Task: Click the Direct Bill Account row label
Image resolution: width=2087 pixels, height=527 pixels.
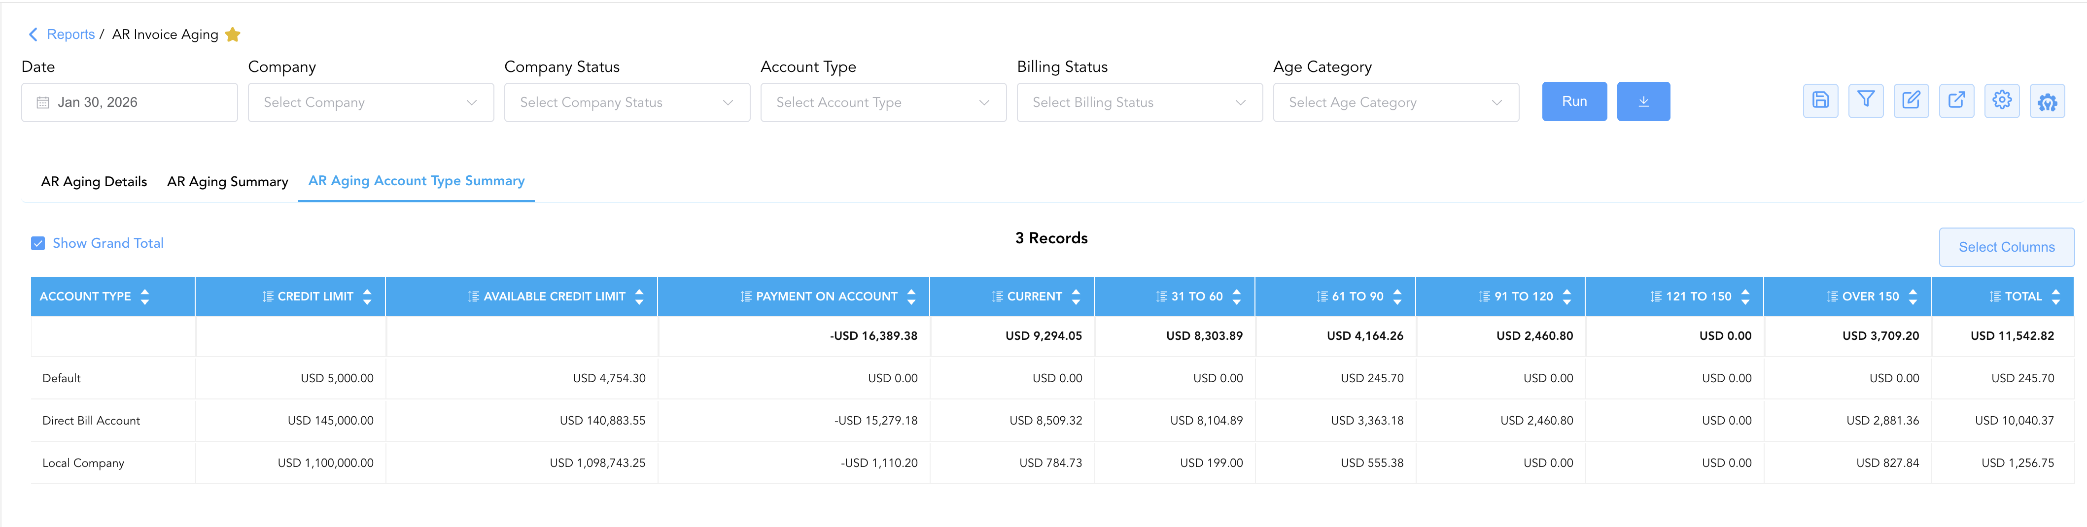Action: (x=91, y=420)
